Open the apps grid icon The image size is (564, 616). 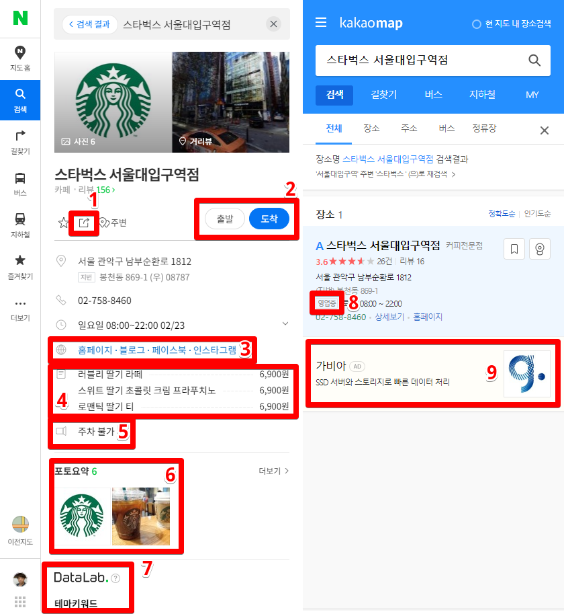20,601
